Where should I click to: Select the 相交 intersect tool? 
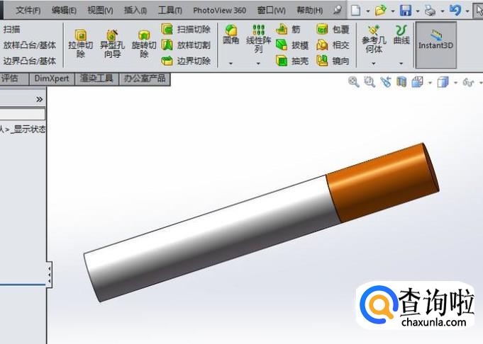coord(333,45)
